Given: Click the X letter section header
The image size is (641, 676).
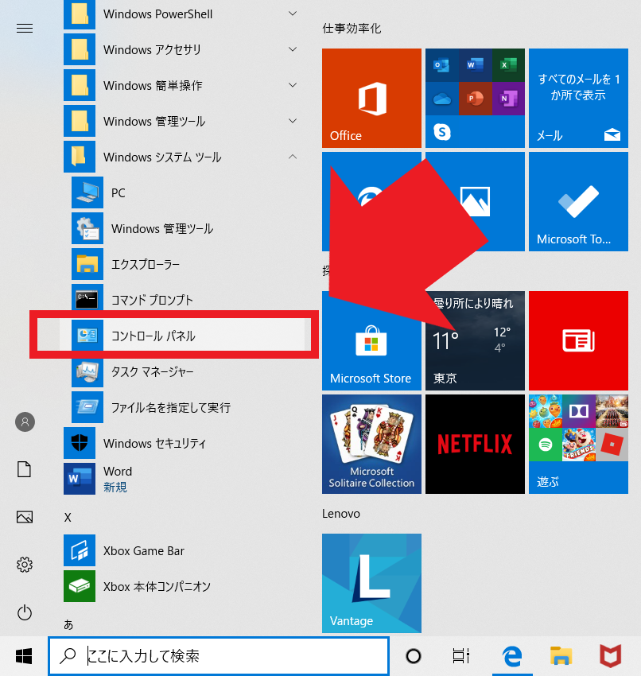Looking at the screenshot, I should coord(68,518).
